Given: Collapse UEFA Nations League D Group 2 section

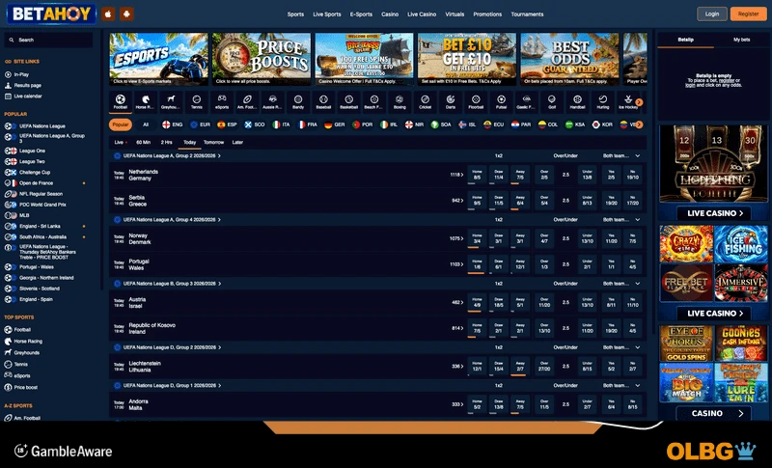Looking at the screenshot, I should 638,347.
